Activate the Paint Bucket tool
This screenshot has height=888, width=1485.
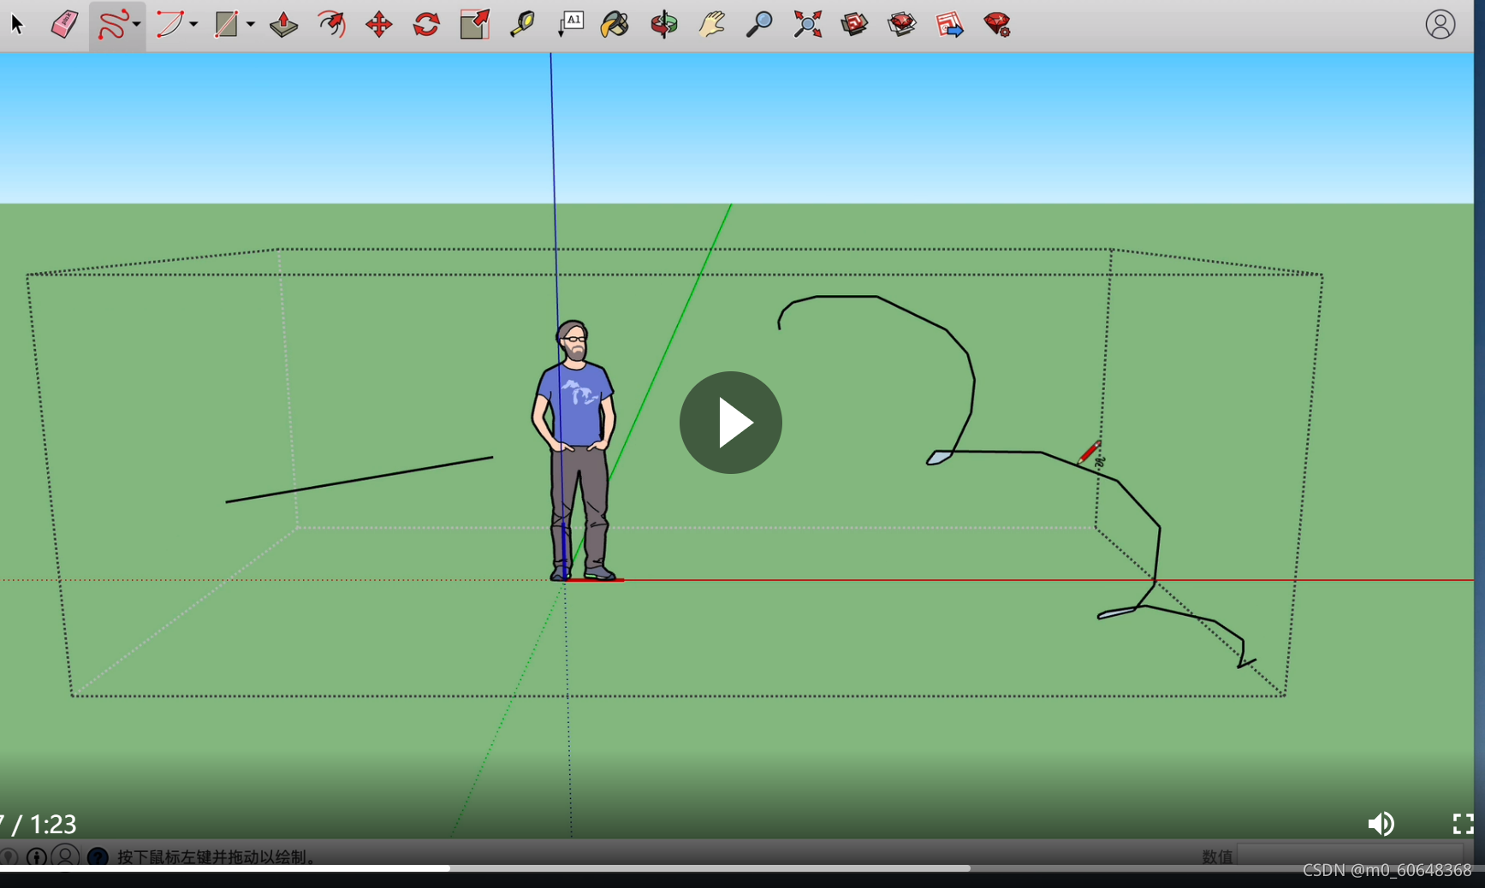pyautogui.click(x=615, y=24)
